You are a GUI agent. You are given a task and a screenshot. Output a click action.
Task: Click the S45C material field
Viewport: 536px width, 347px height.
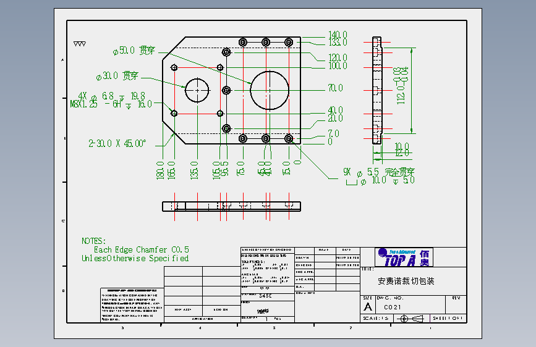point(266,296)
